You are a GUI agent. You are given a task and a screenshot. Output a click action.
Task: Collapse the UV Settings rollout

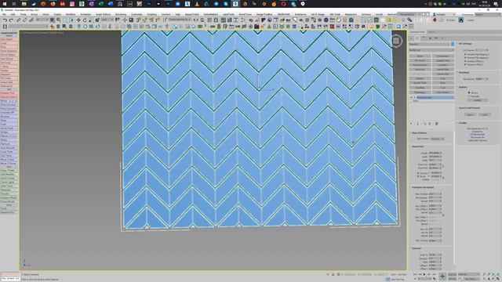tap(464, 44)
